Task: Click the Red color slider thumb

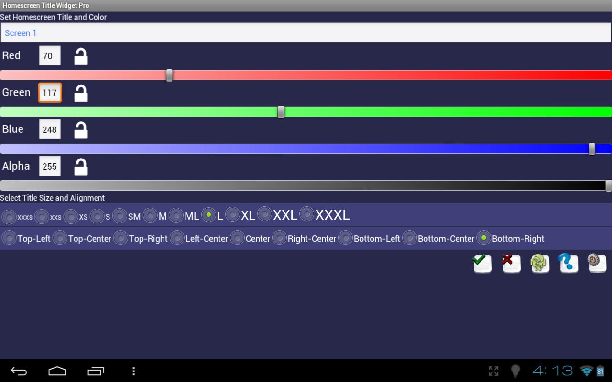Action: pyautogui.click(x=169, y=75)
